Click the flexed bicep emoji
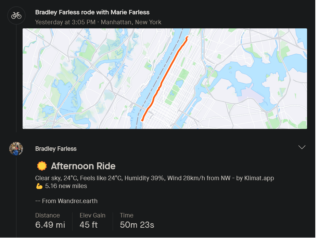317x239 pixels. click(39, 186)
